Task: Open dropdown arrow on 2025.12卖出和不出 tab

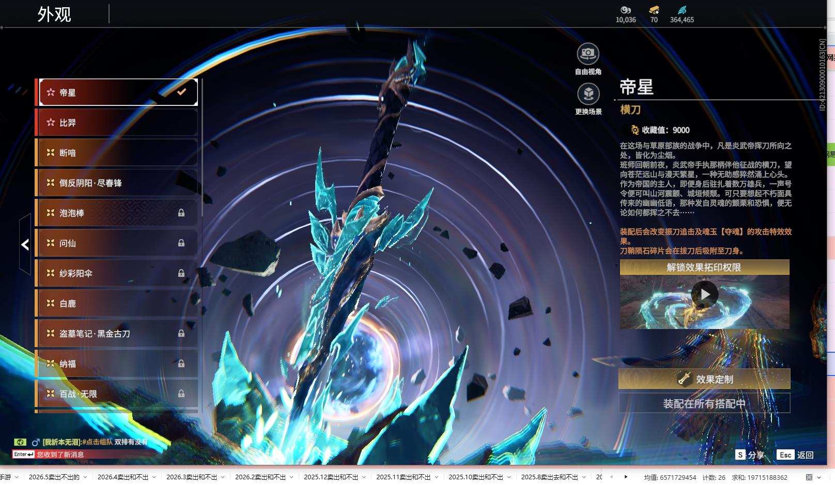Action: pyautogui.click(x=364, y=477)
